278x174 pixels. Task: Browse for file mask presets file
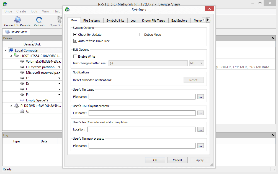point(200,146)
